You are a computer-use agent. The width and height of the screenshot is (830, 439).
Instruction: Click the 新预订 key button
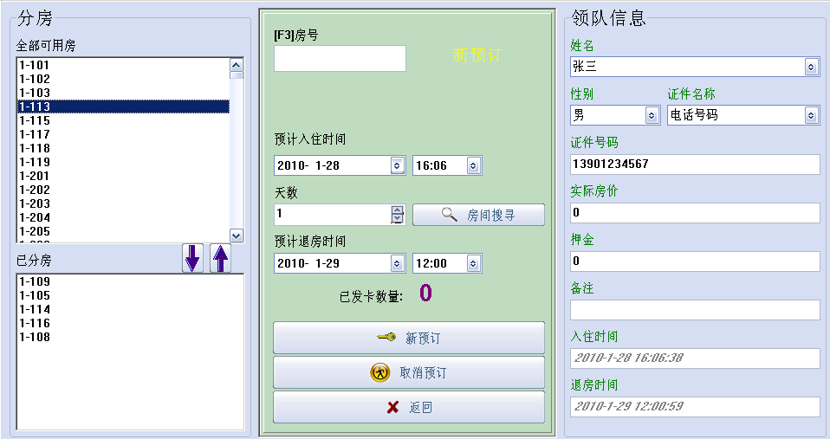coord(409,338)
